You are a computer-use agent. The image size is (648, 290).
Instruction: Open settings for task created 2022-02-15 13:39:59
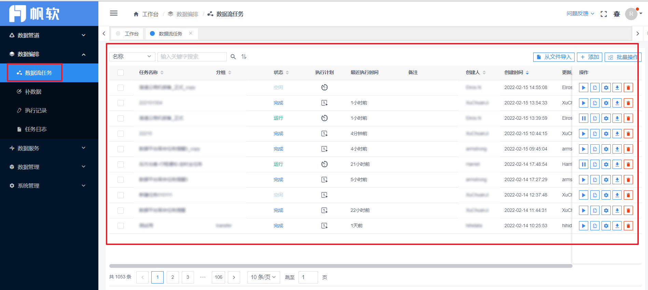606,118
